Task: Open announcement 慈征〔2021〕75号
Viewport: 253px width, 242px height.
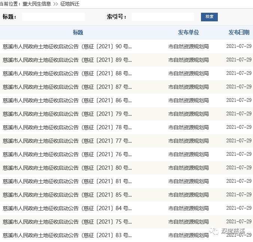Action: pos(67,222)
